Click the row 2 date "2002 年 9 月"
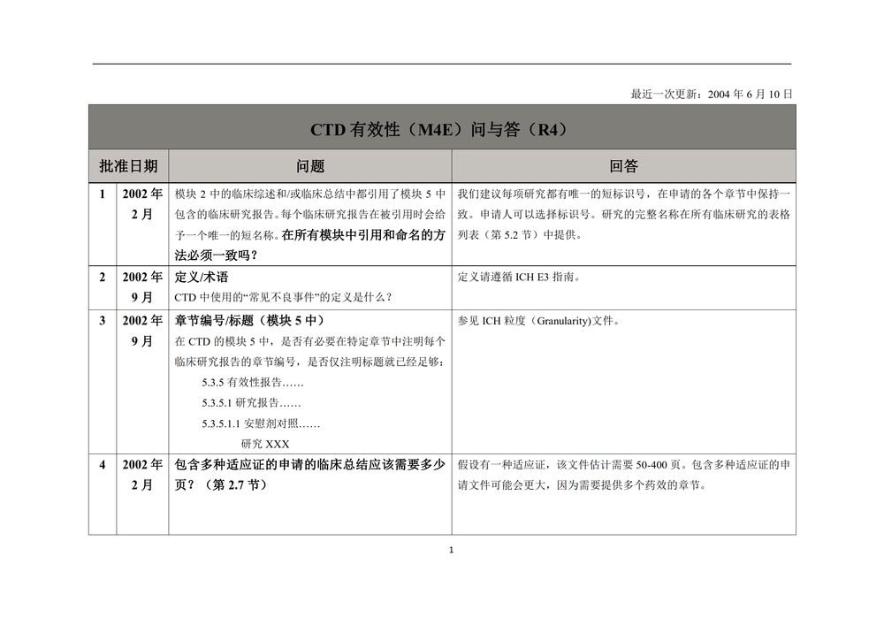 click(x=142, y=287)
